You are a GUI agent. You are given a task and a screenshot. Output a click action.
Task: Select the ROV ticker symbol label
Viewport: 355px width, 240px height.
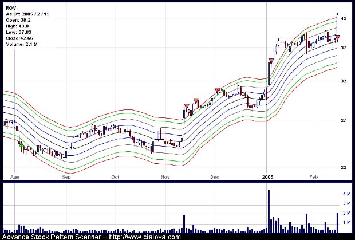click(10, 8)
